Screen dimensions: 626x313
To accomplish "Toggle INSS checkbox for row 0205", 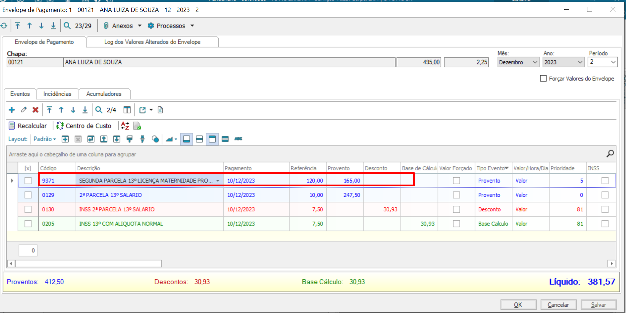I will pyautogui.click(x=605, y=224).
